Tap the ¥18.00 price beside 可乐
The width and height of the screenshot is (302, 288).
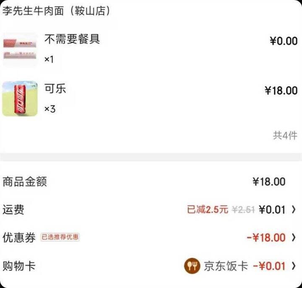(x=281, y=91)
